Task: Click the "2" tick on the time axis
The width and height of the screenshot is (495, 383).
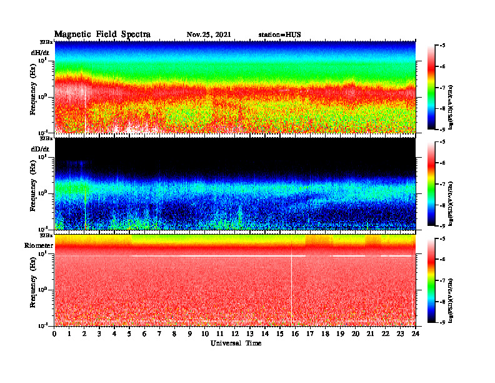Action: click(84, 334)
